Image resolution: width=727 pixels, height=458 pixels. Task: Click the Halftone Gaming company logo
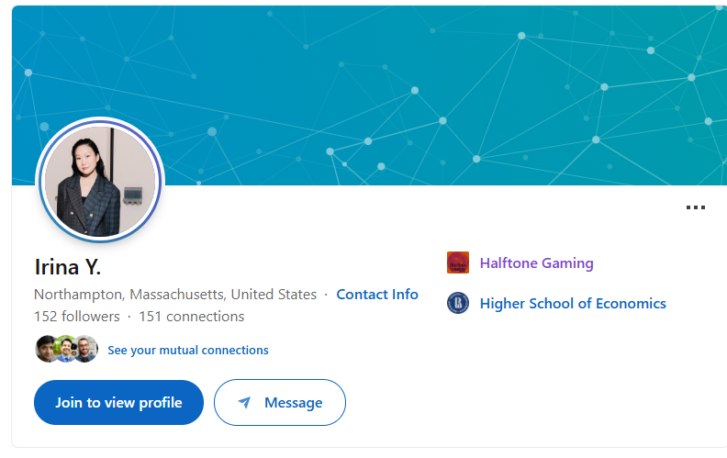pyautogui.click(x=458, y=263)
